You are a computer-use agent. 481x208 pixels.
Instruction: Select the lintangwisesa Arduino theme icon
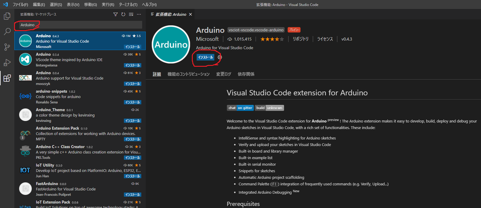pos(25,60)
